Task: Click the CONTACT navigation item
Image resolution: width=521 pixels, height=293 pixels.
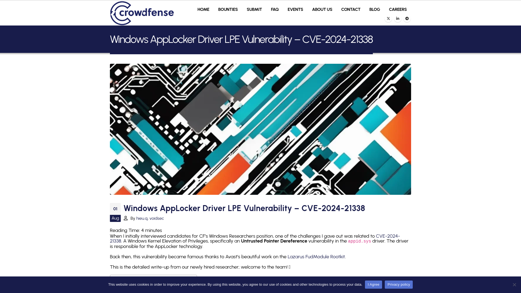Action: tap(351, 10)
